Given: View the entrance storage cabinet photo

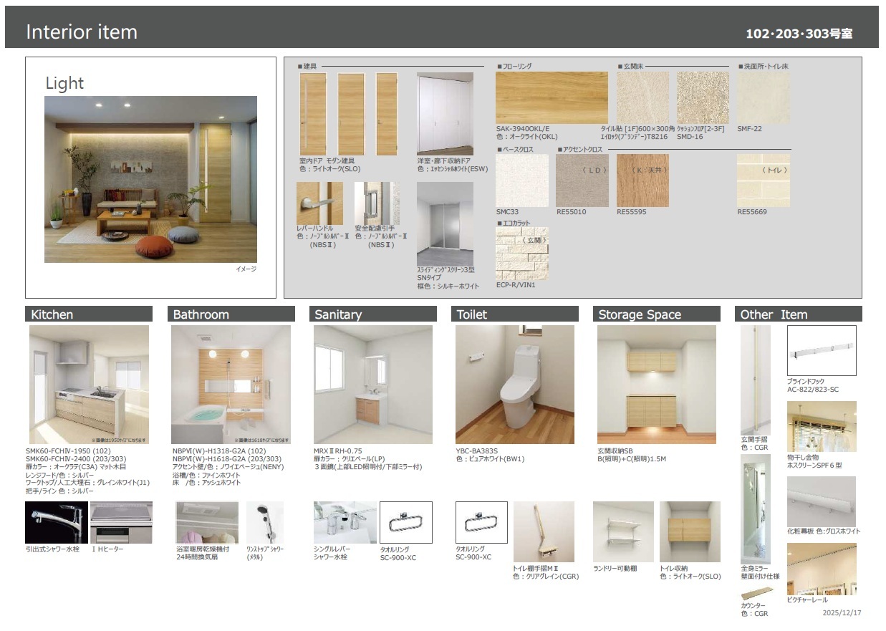Looking at the screenshot, I should [657, 385].
